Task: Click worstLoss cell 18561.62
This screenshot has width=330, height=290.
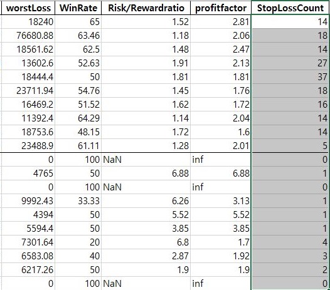Action: (x=28, y=49)
